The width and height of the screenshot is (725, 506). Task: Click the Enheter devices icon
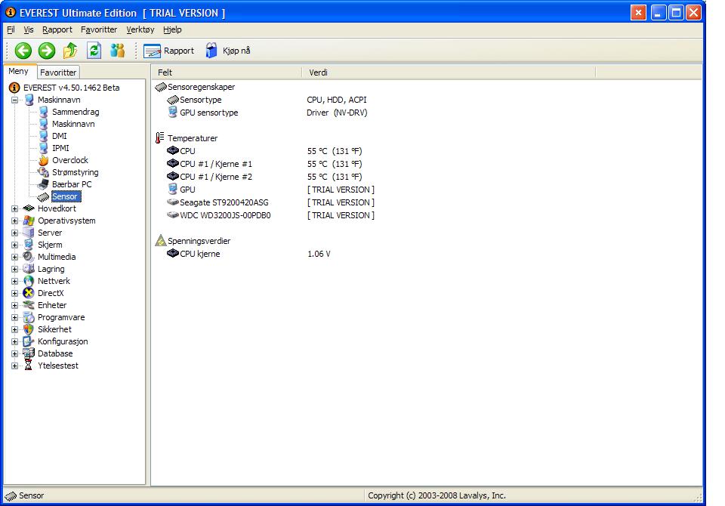pos(29,305)
